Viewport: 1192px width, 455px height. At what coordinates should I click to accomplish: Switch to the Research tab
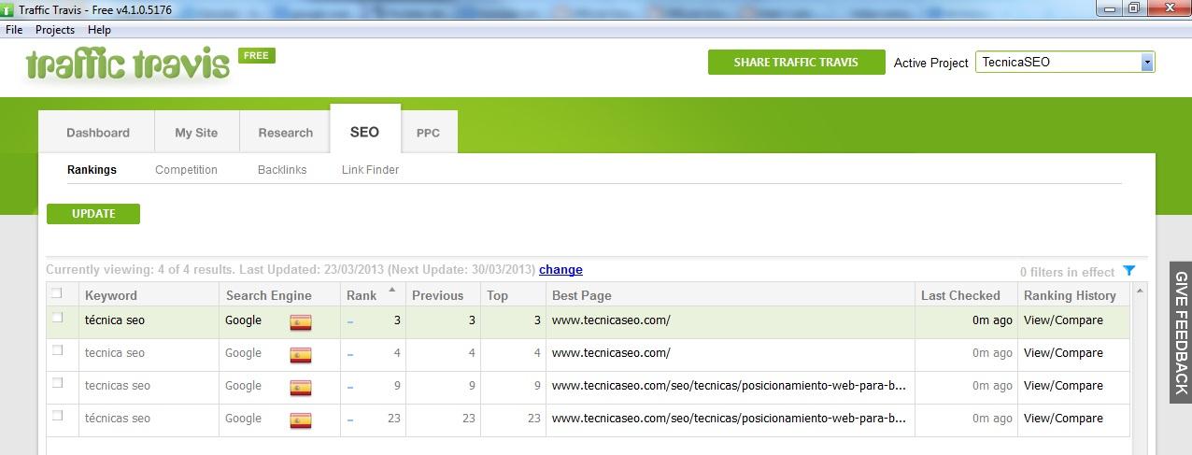(x=285, y=133)
